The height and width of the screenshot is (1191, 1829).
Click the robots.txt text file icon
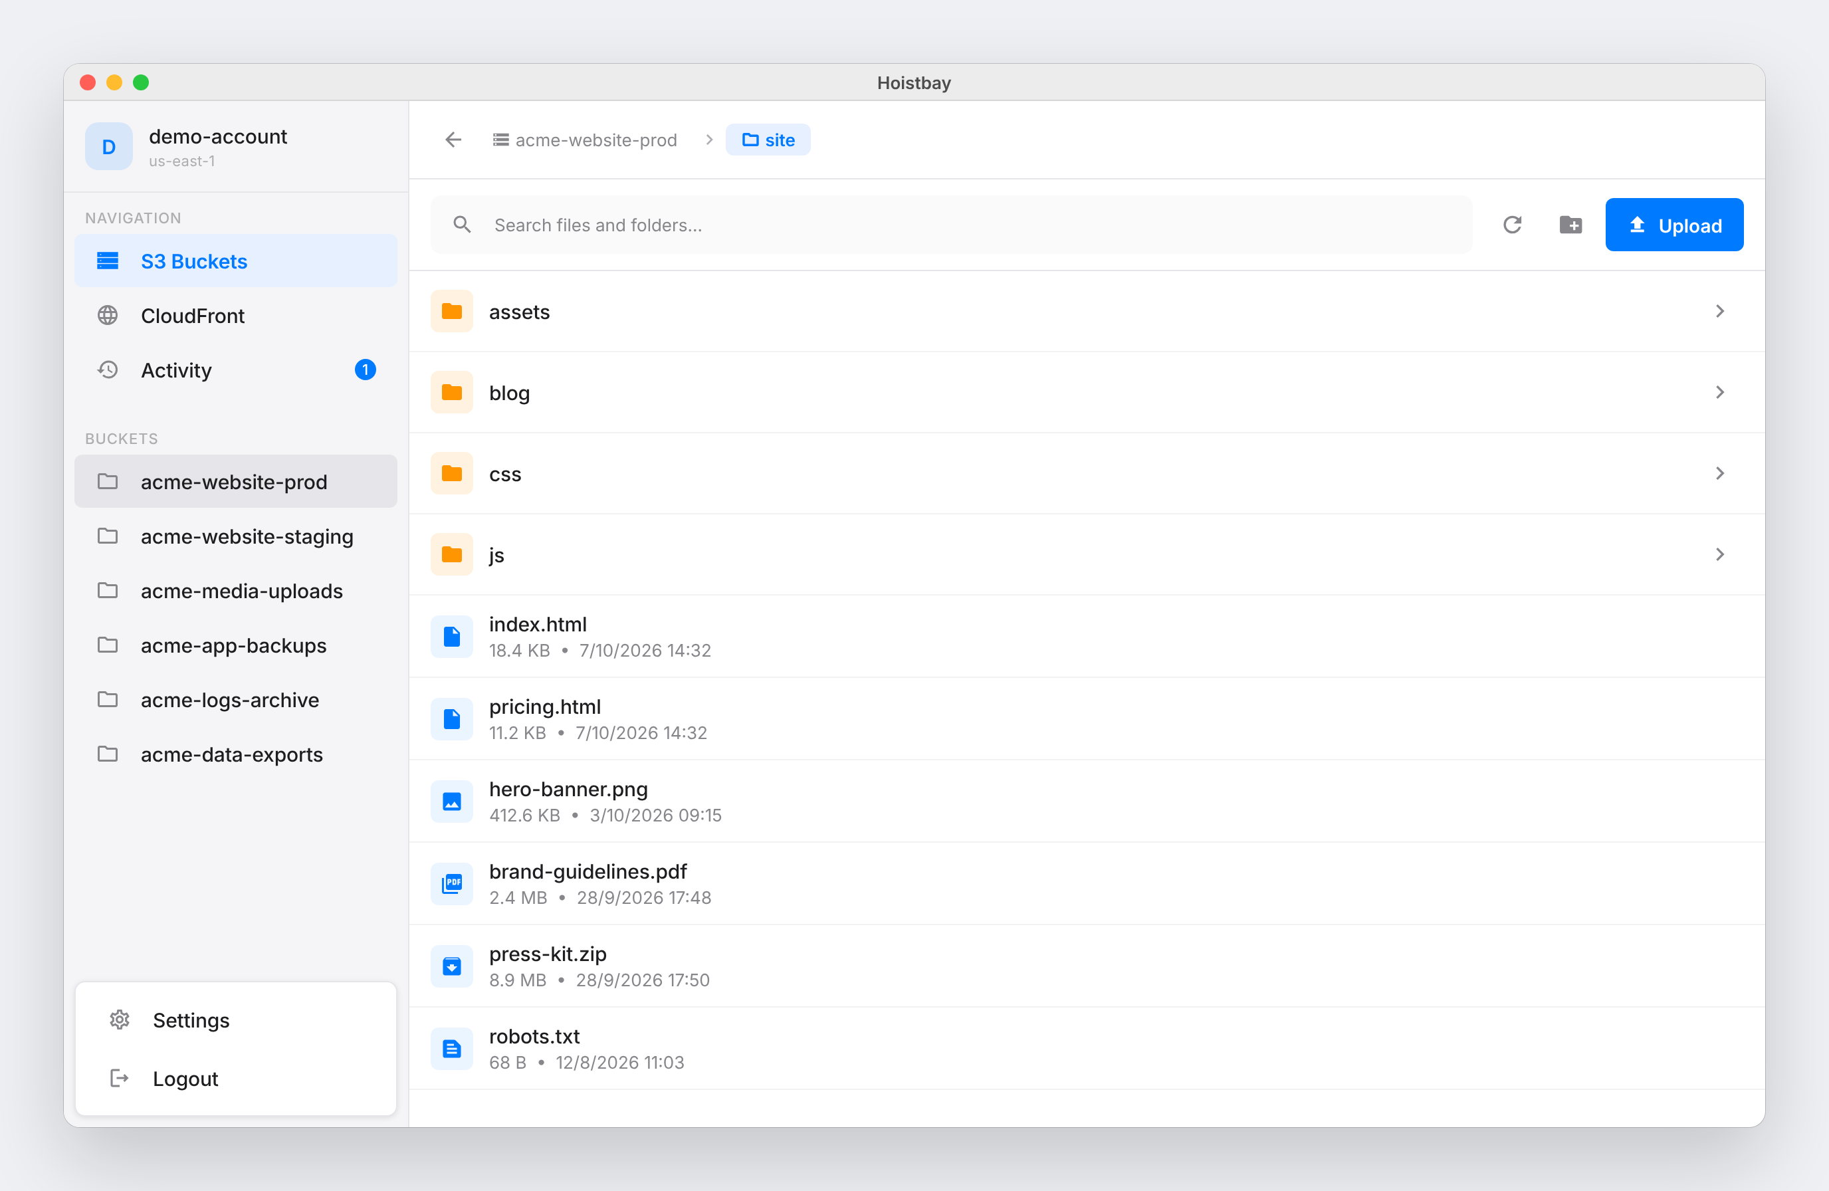tap(452, 1049)
